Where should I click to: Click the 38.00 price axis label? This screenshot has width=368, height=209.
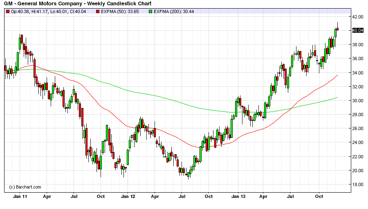[x=358, y=45]
